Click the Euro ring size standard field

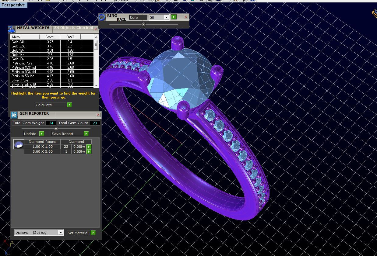click(138, 17)
